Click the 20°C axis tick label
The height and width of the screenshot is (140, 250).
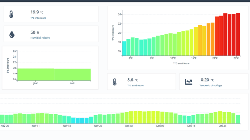point(215,58)
